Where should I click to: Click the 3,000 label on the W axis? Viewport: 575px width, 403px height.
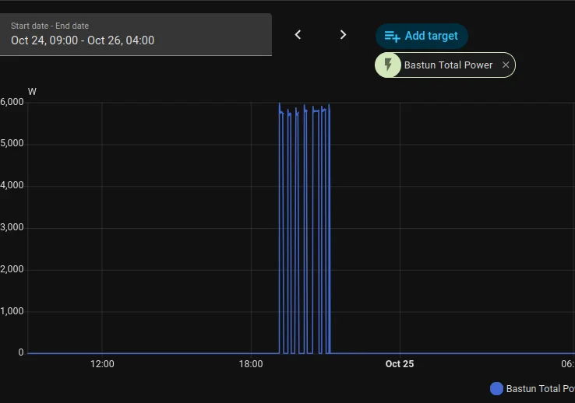pyautogui.click(x=12, y=227)
